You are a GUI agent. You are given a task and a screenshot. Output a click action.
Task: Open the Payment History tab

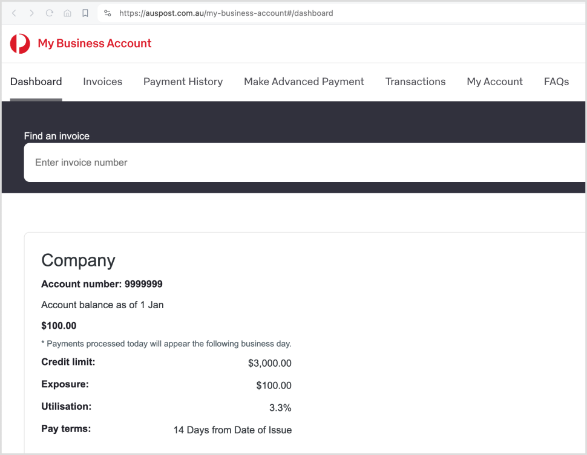pos(183,81)
